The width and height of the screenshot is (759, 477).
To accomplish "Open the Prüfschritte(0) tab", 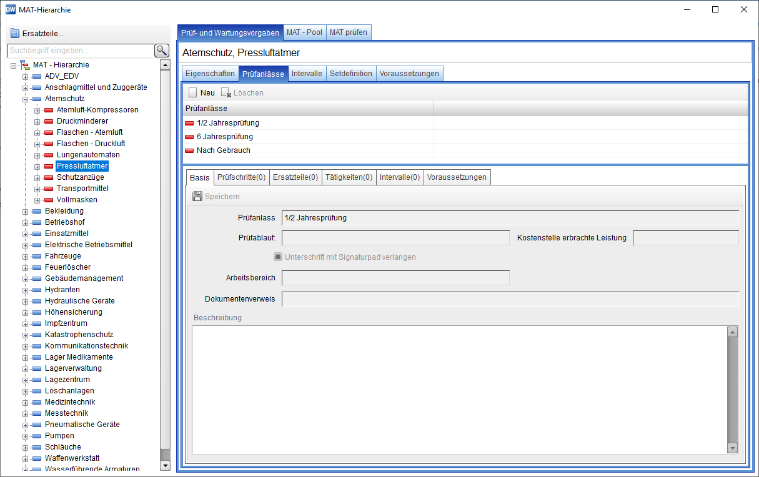I will tap(242, 177).
